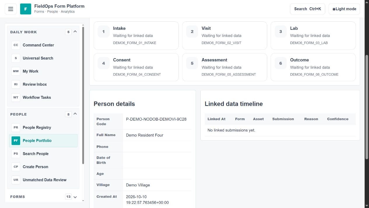The image size is (369, 208).
Task: Open the Consent form card
Action: pyautogui.click(x=136, y=67)
